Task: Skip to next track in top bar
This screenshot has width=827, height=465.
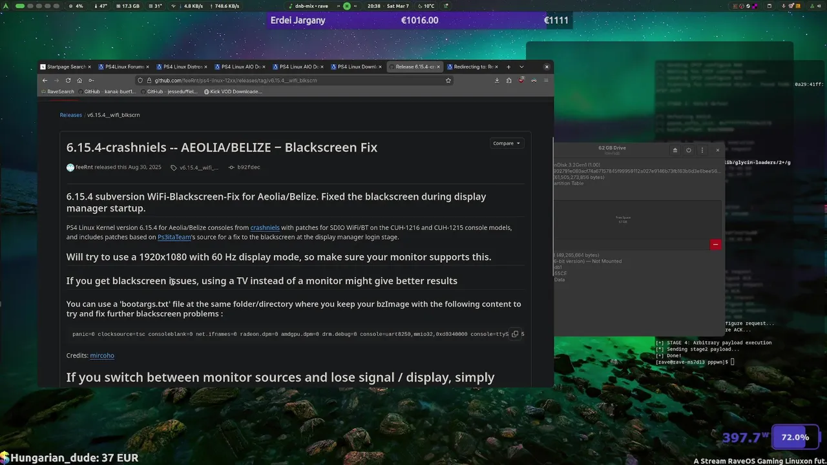Action: [357, 6]
